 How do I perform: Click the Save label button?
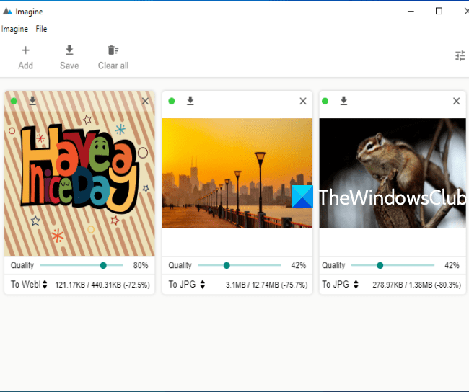tap(69, 66)
